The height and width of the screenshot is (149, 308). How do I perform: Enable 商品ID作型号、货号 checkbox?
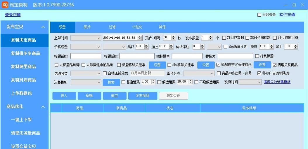point(219,73)
